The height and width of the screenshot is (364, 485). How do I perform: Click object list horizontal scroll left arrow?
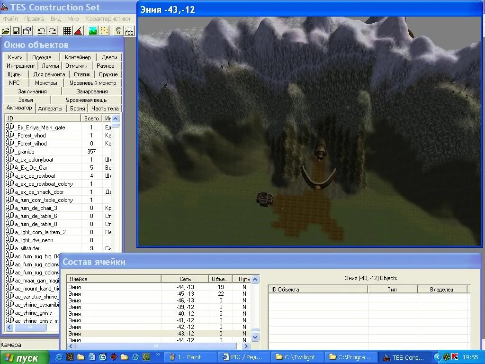9,327
